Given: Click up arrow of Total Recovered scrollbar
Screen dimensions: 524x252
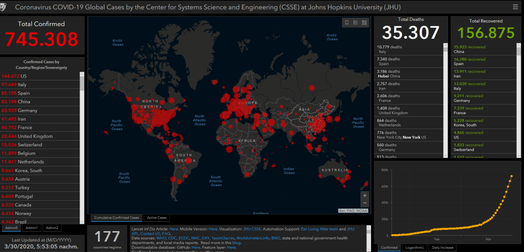Looking at the screenshot, I should click(519, 45).
